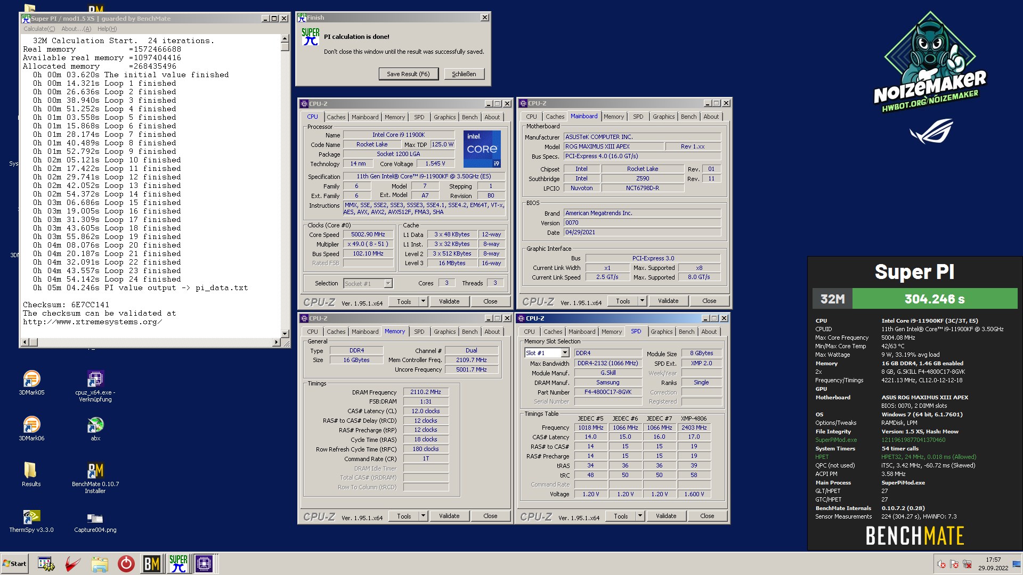
Task: Click scroll-down arrow in Super PI window
Action: coord(285,334)
